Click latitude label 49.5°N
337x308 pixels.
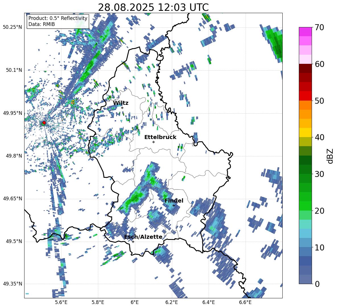[x=14, y=241]
